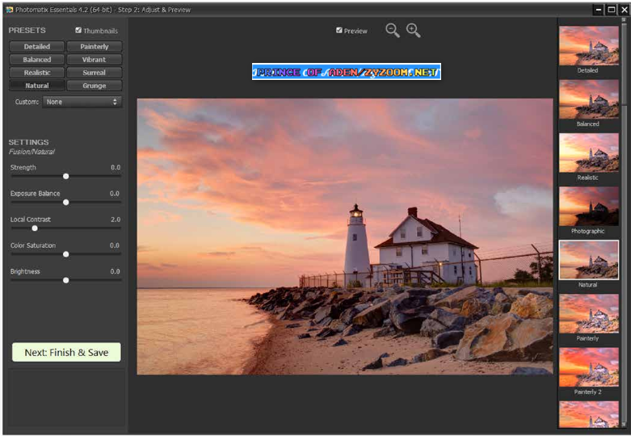Click the main lighthouse preview image
This screenshot has width=631, height=436.
[345, 237]
